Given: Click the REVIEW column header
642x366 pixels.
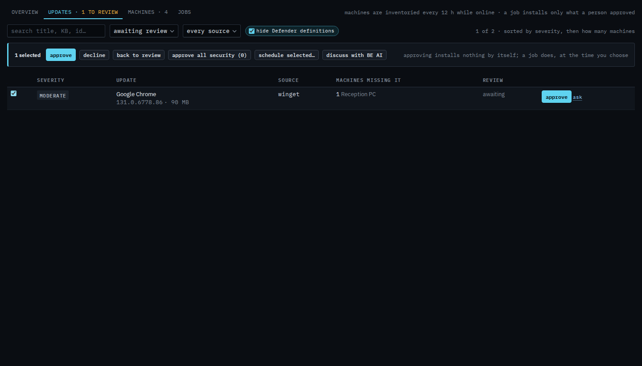Looking at the screenshot, I should coord(493,80).
